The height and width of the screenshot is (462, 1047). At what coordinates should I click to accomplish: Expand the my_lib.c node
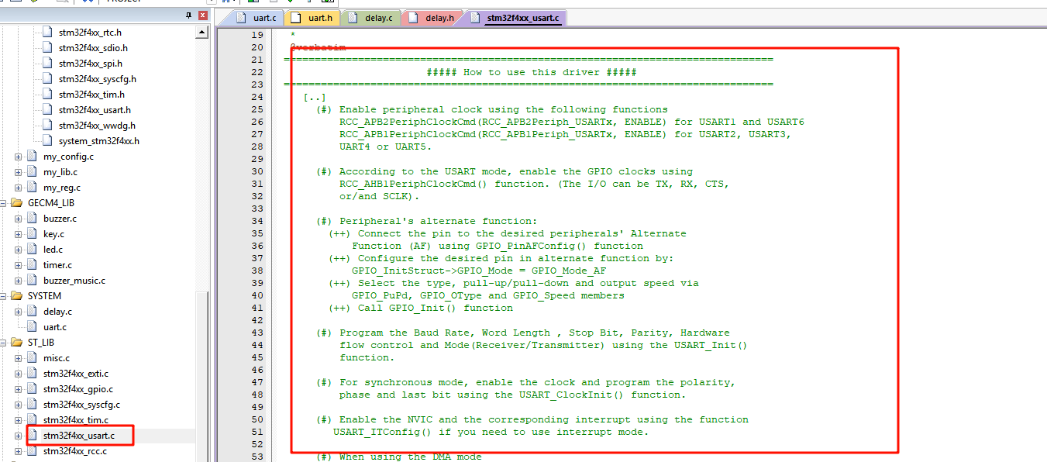click(x=19, y=172)
